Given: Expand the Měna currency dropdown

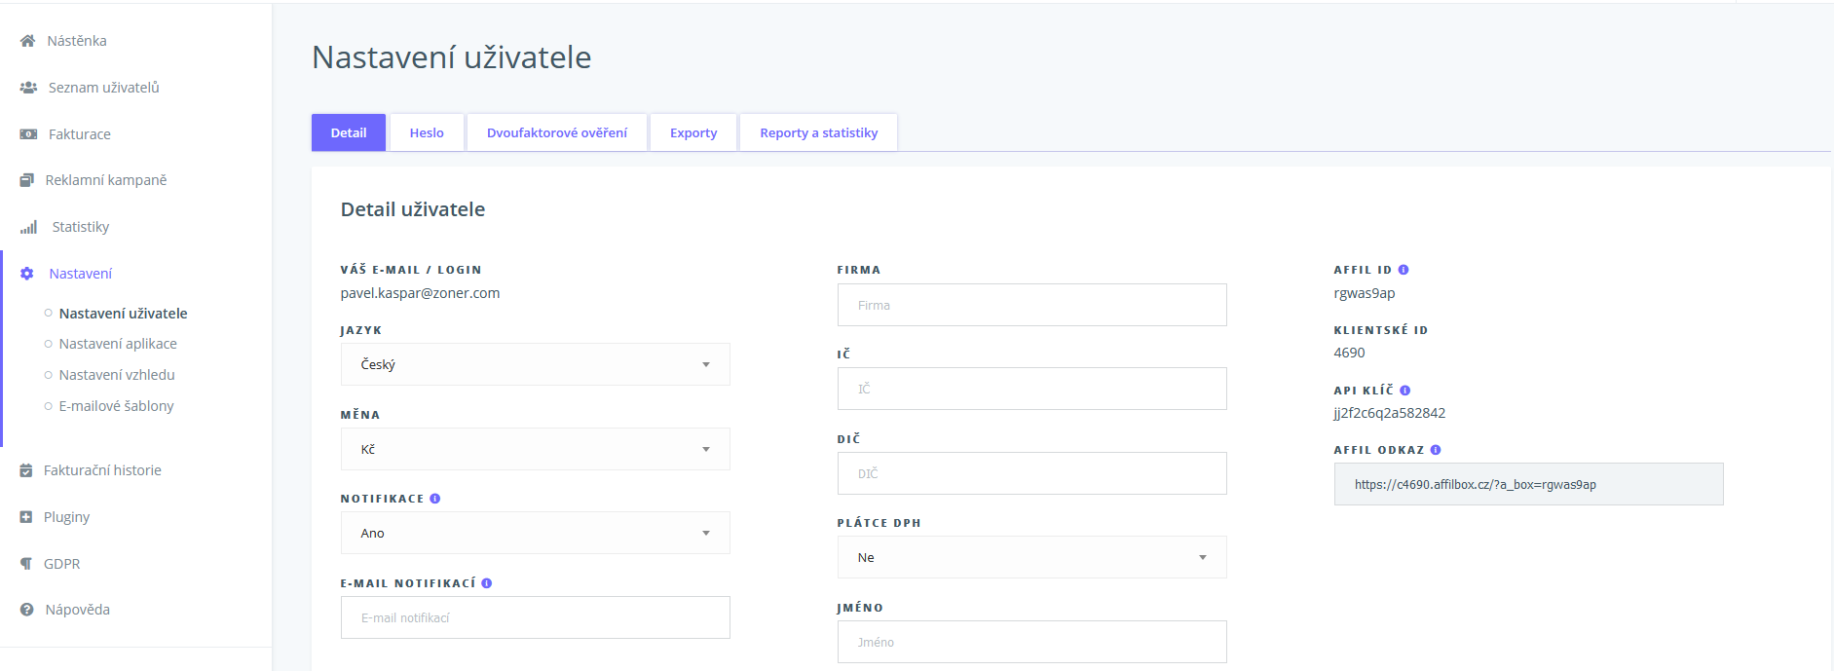Looking at the screenshot, I should pos(535,449).
